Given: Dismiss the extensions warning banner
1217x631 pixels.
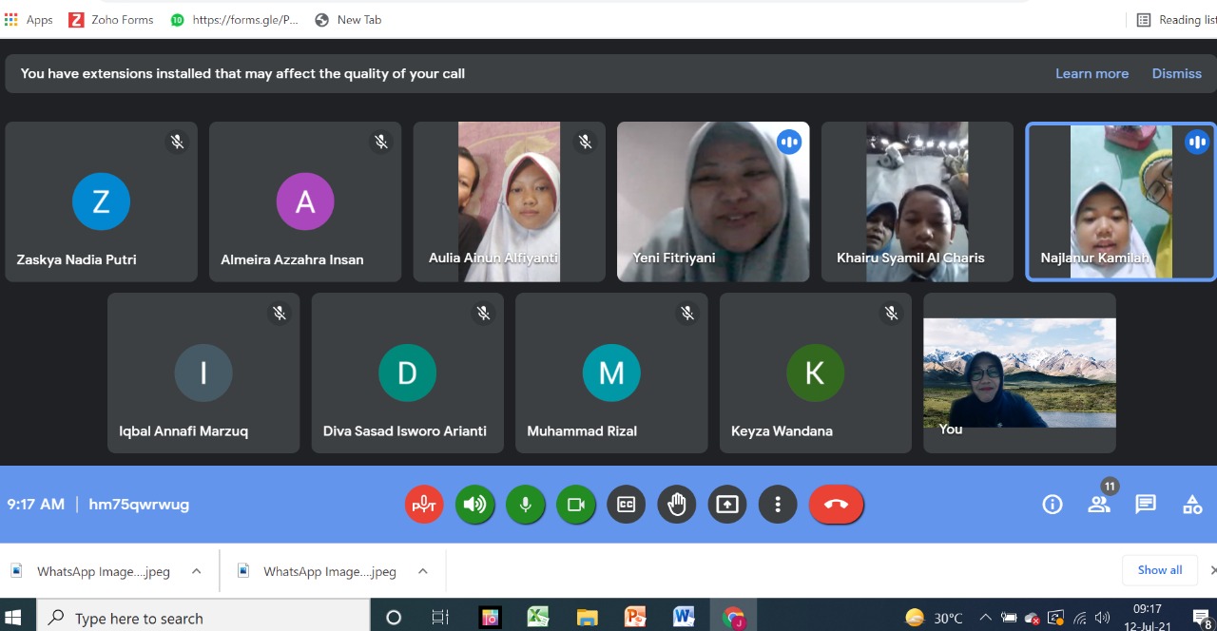Looking at the screenshot, I should (x=1176, y=73).
